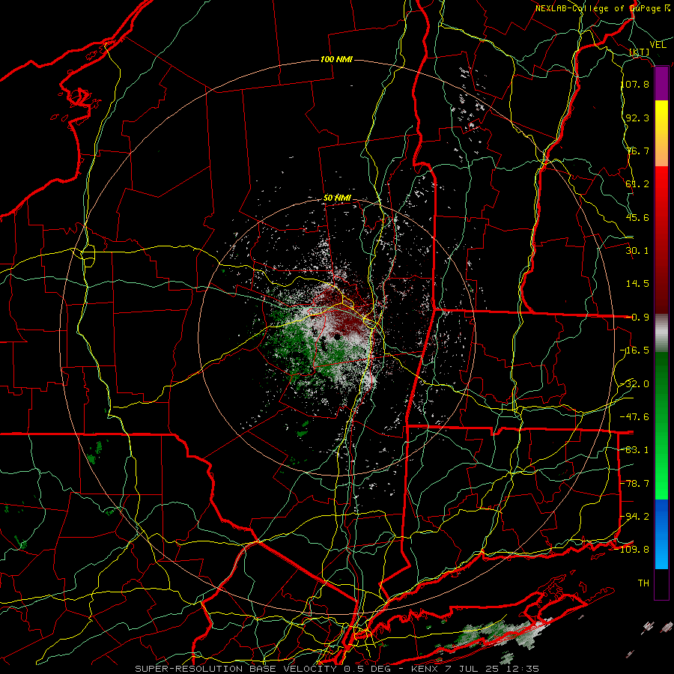Pick the purple segment of the velocity color bar
674x674 pixels.
click(661, 84)
